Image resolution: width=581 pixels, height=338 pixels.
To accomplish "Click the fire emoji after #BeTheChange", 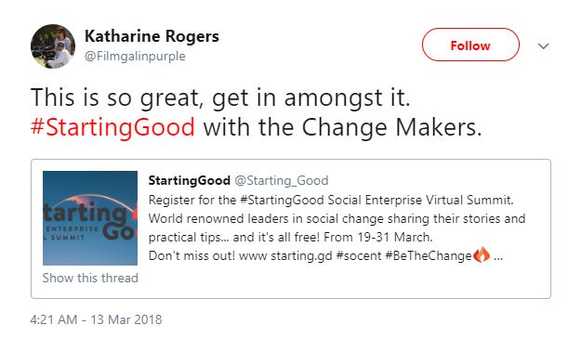I will click(x=482, y=254).
